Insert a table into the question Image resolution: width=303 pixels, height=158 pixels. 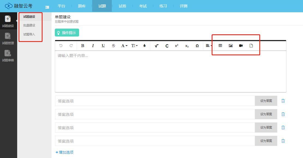pos(220,46)
